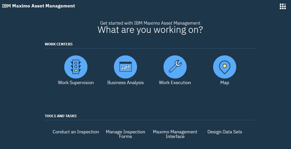Open Maximo Management Interface

[175, 134]
